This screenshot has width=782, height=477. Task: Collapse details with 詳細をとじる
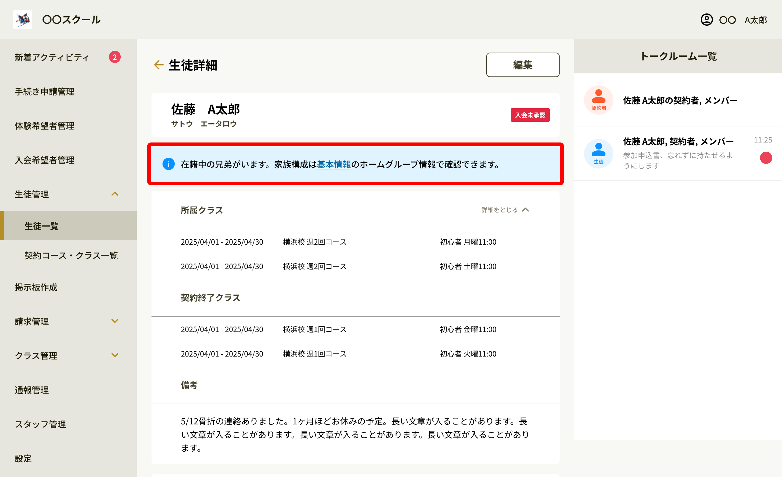pos(505,209)
